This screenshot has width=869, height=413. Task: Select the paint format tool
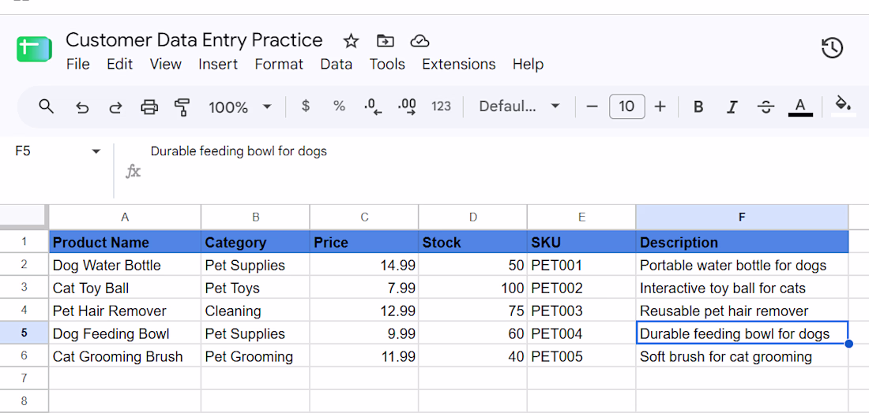pos(182,106)
